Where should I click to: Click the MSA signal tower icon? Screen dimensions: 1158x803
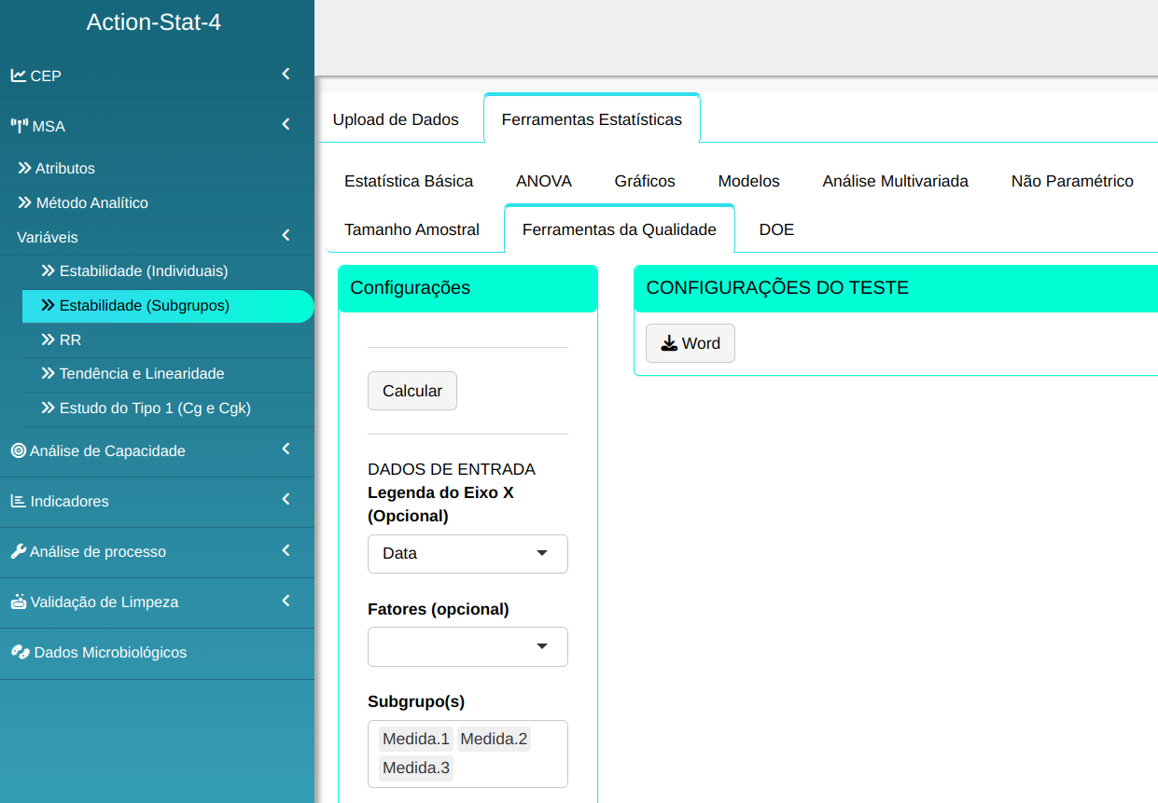20,126
